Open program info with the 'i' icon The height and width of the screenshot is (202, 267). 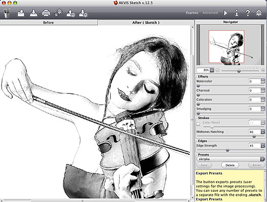pyautogui.click(x=236, y=13)
